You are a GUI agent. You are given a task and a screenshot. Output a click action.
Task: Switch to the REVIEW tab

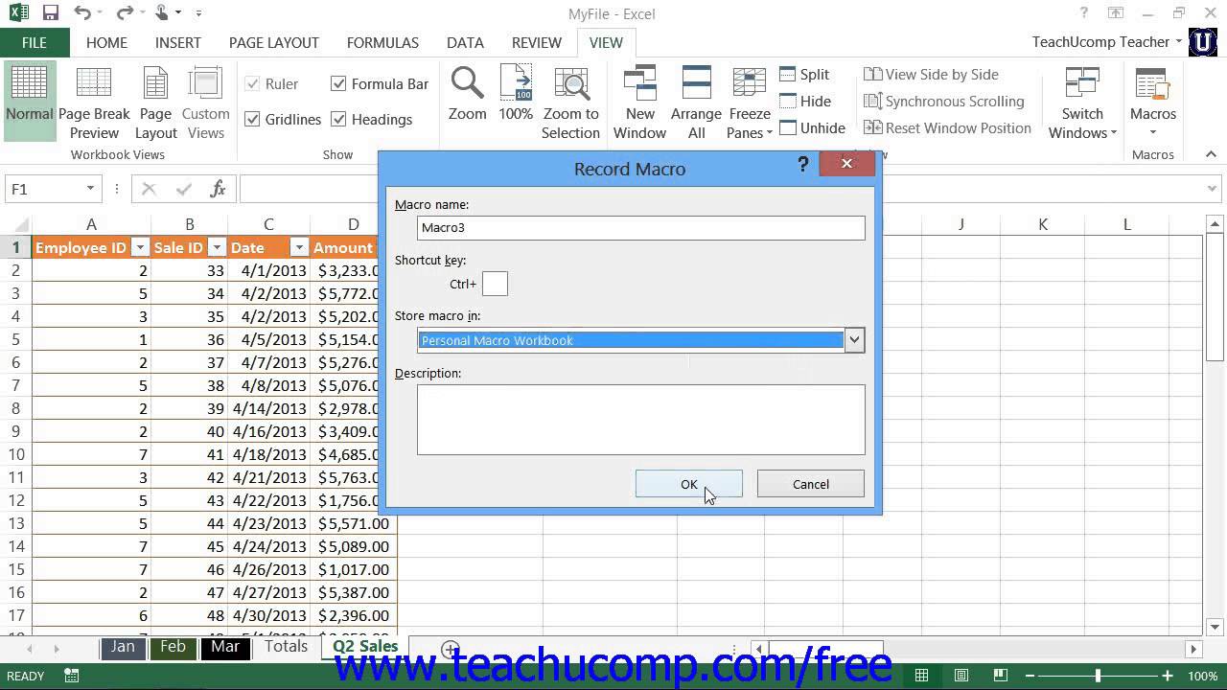click(537, 42)
